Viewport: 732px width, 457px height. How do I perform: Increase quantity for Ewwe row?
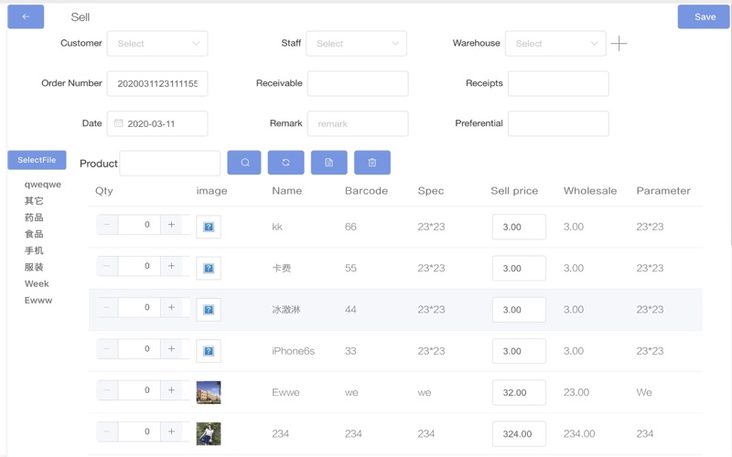click(171, 390)
